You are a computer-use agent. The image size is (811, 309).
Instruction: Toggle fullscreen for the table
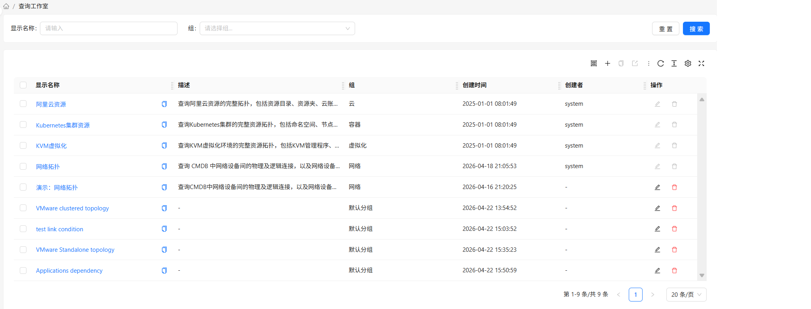click(701, 64)
